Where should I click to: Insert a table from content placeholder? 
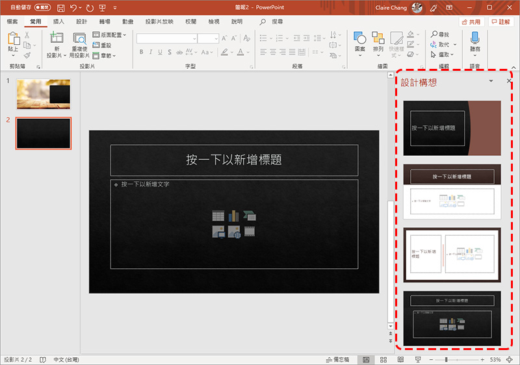218,216
